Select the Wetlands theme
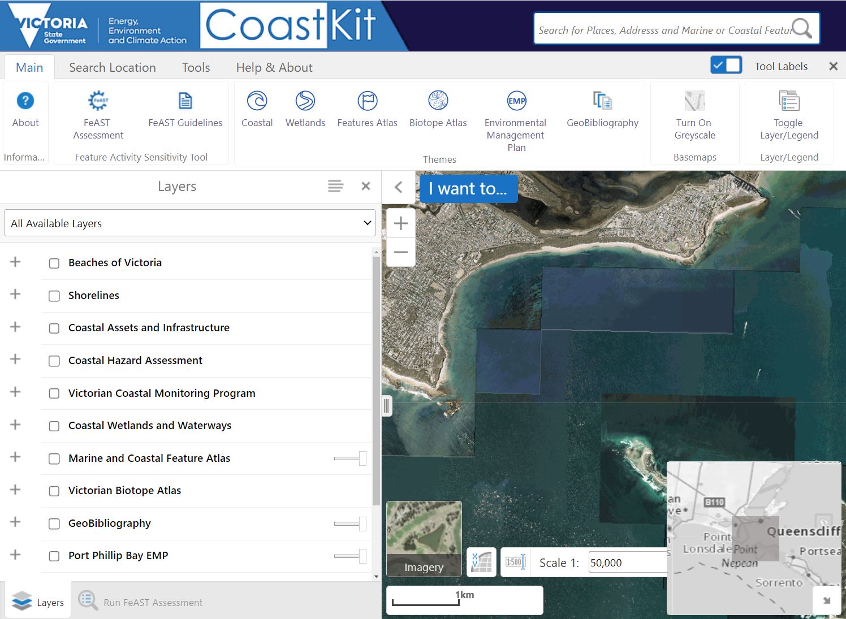Viewport: 846px width, 619px height. [305, 111]
